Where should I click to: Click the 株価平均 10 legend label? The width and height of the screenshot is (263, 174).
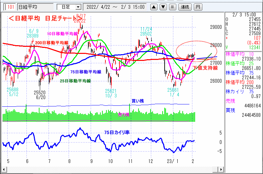(x=240, y=54)
